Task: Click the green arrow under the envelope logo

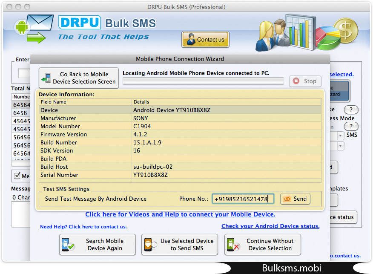Action: tap(36, 38)
